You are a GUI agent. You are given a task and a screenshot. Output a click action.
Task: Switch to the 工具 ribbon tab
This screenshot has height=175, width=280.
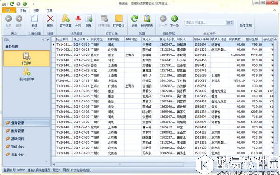coord(49,11)
